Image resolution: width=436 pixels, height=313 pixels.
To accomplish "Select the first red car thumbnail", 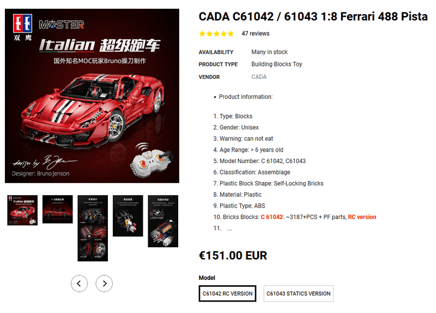I will point(22,210).
